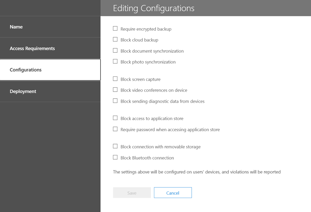Click the violations reported note text
The width and height of the screenshot is (311, 212).
coord(197,172)
